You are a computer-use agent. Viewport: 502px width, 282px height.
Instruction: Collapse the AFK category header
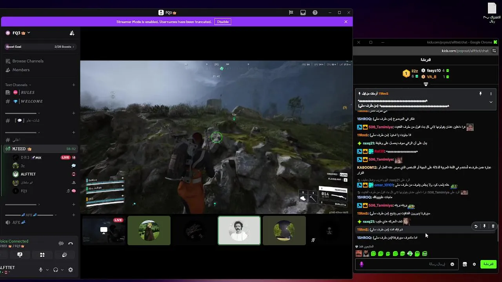31,215
